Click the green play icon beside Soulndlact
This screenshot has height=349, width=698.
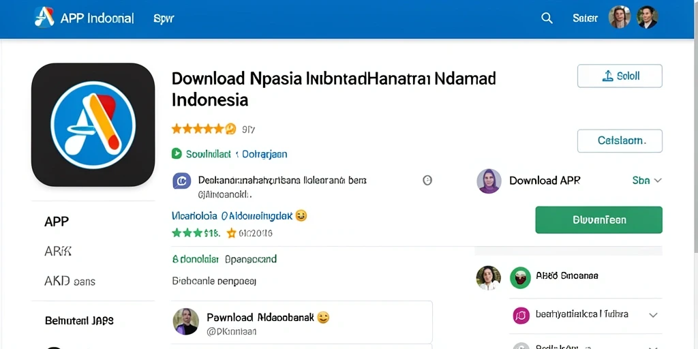click(177, 153)
